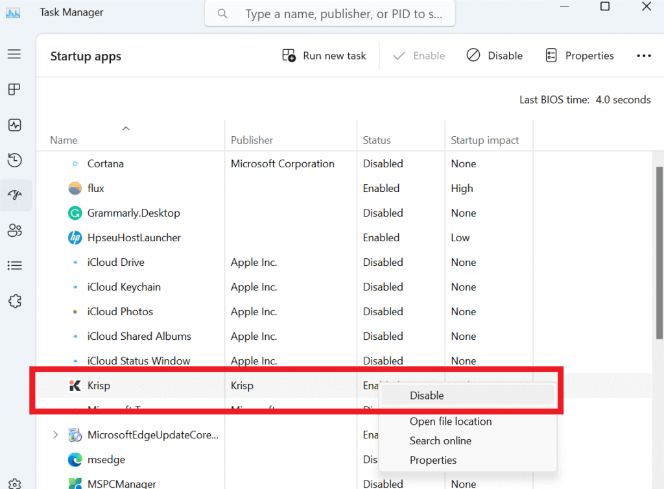Open the Users page icon

click(x=14, y=230)
